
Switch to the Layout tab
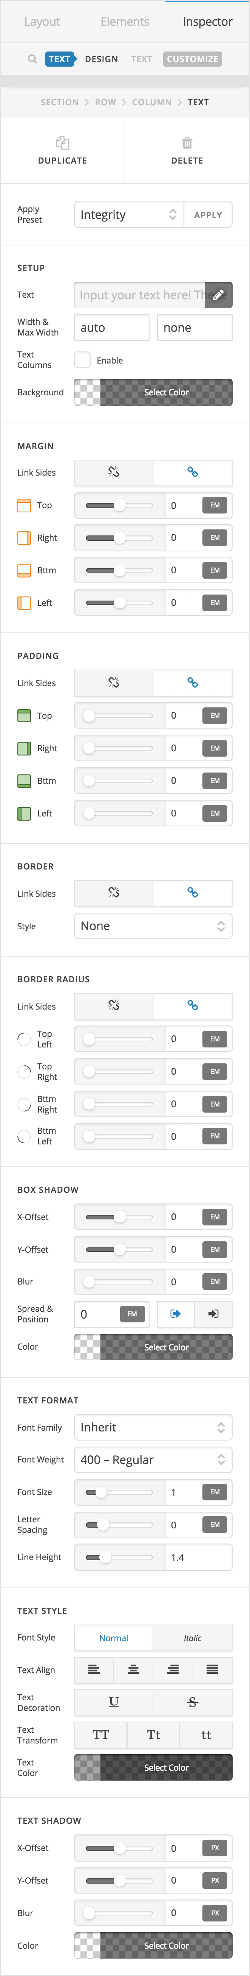click(x=42, y=22)
